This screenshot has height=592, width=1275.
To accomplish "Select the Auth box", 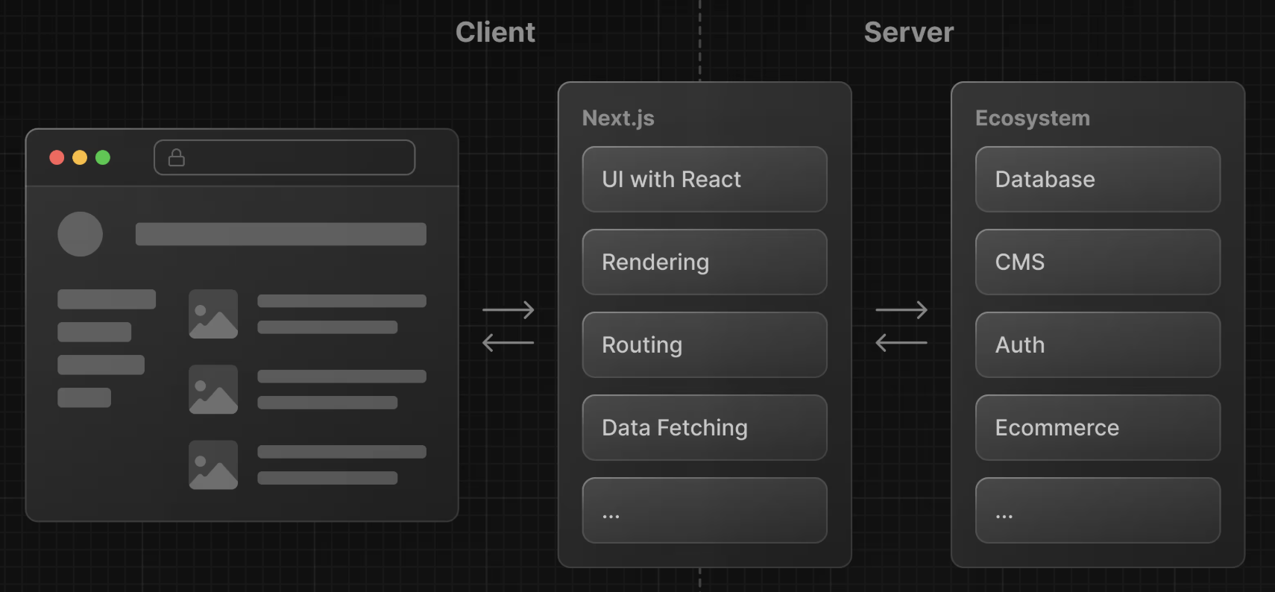I will pyautogui.click(x=1098, y=344).
